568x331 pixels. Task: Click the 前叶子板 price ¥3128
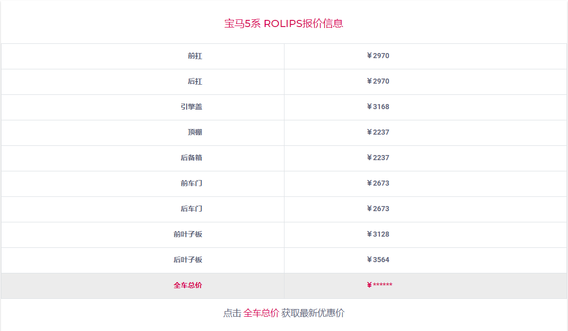(x=378, y=235)
